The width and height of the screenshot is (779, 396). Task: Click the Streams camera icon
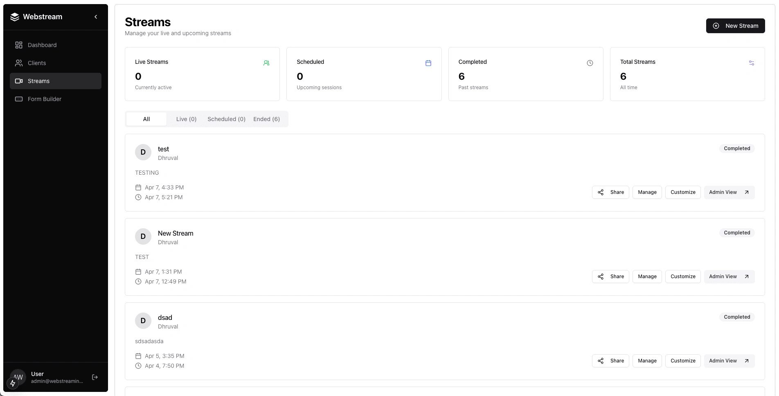(x=19, y=81)
